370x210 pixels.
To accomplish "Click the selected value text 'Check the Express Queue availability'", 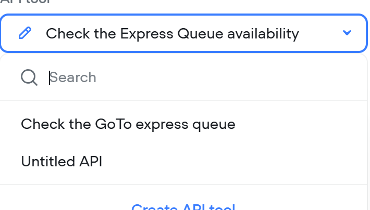I will click(172, 34).
